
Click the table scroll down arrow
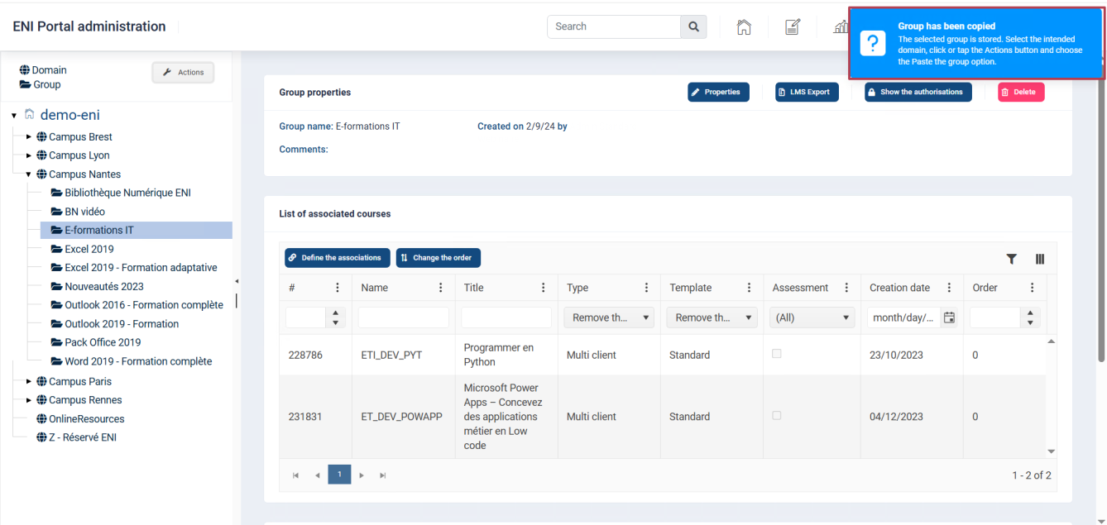click(x=1052, y=451)
